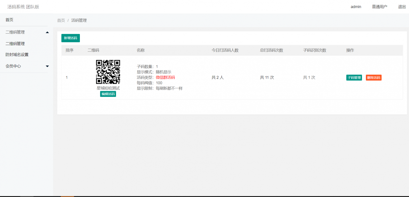Click the 删除活码 button
This screenshot has height=197, width=409.
pyautogui.click(x=373, y=77)
